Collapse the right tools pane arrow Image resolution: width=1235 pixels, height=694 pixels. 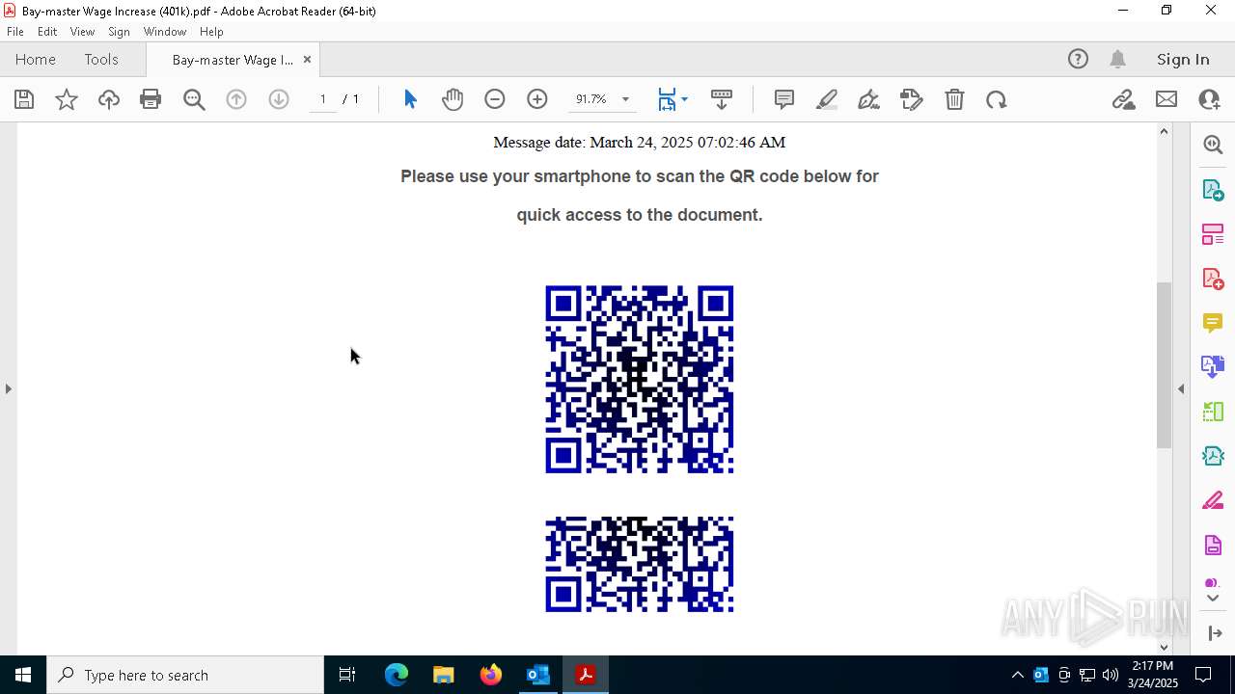pos(1181,388)
